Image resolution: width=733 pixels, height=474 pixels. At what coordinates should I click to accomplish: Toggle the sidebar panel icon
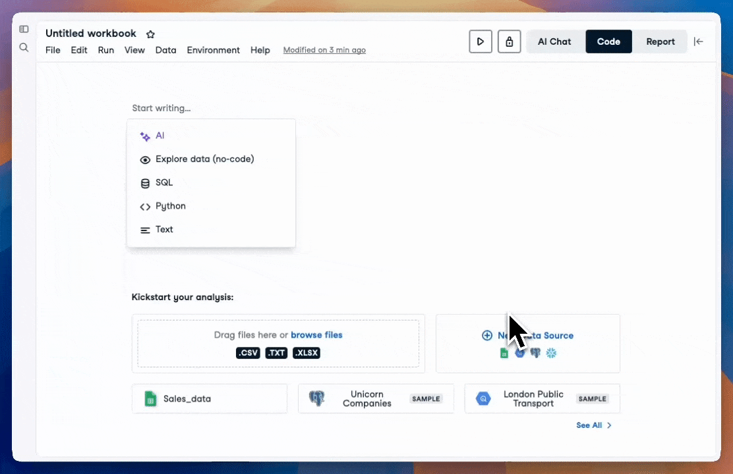click(24, 29)
